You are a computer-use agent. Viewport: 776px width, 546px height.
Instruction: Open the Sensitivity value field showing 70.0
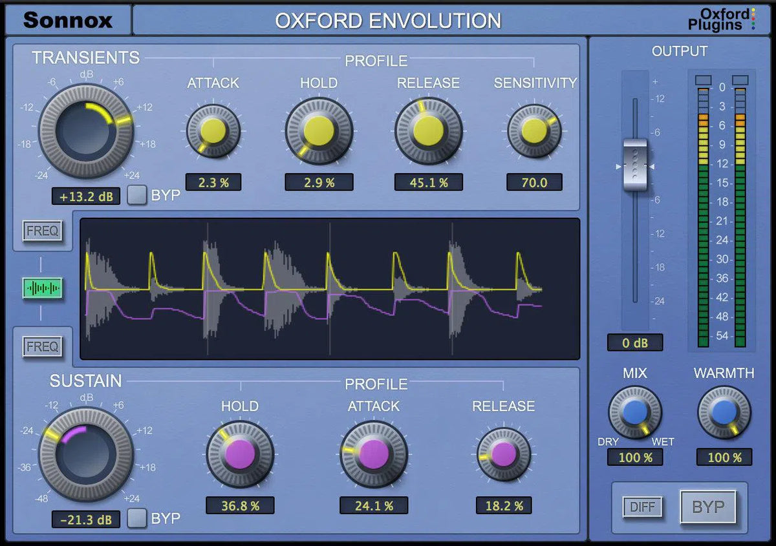click(x=535, y=183)
